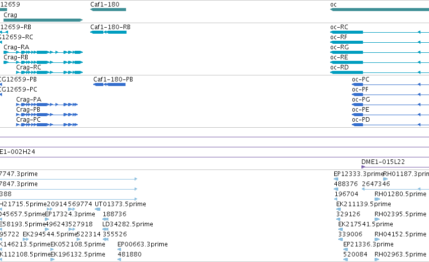
Task: Click feature 329126
Action: 338,219
